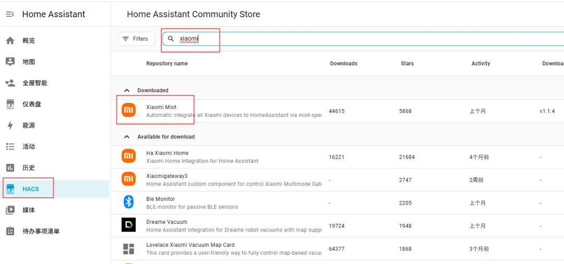
Task: Click the map person icon beside 地图
Action: [10, 62]
